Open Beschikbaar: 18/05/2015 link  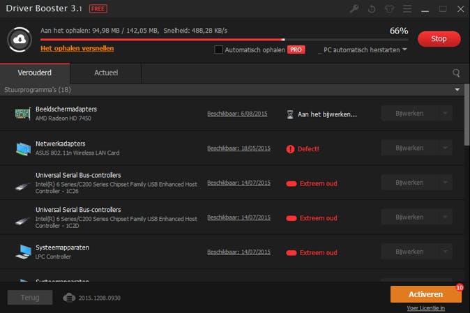(x=238, y=148)
